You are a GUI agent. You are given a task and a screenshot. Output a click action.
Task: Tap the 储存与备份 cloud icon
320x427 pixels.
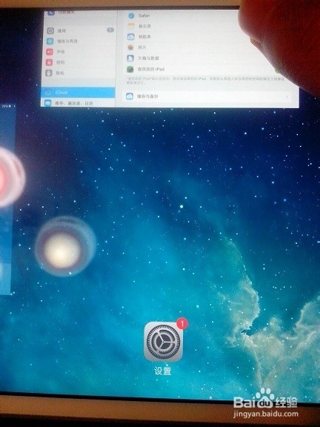(x=130, y=96)
